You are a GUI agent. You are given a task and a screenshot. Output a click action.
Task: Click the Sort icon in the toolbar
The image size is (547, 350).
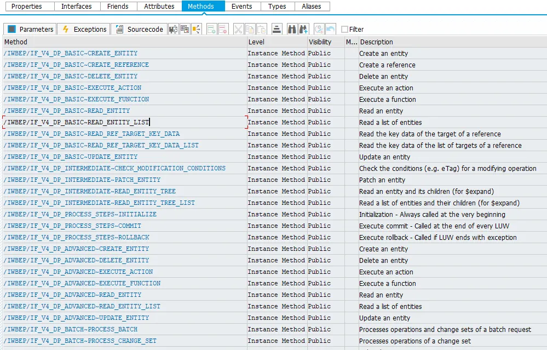pyautogui.click(x=276, y=29)
